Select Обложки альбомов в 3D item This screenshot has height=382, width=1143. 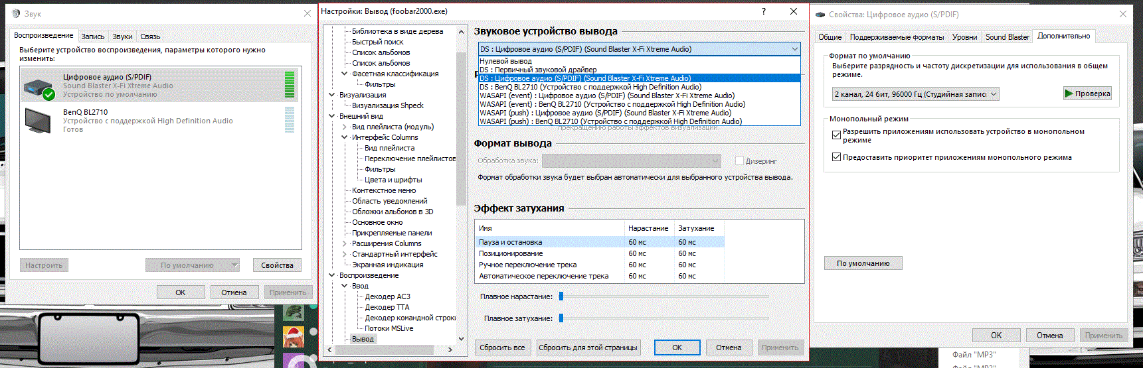coord(393,212)
